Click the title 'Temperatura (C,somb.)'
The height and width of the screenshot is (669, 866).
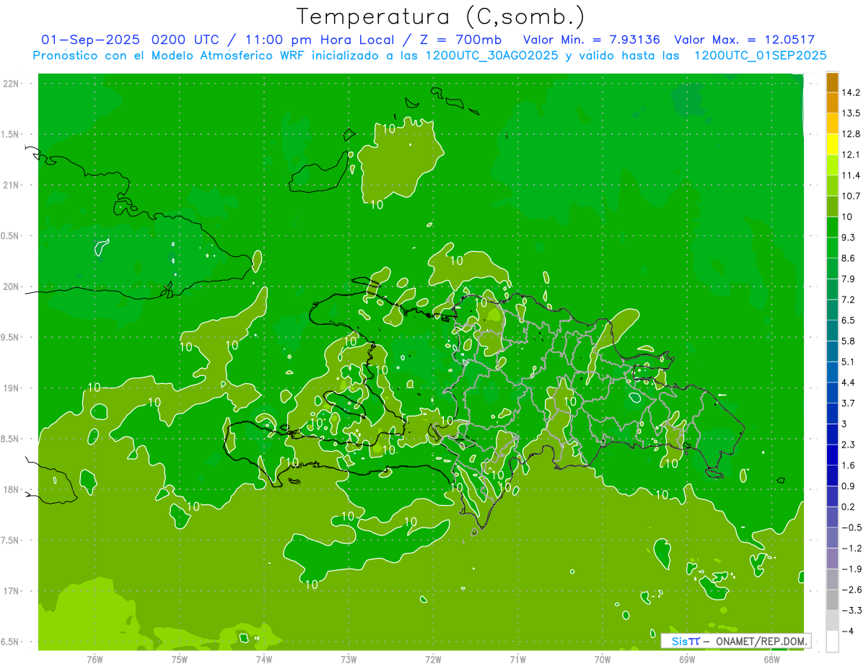[x=441, y=17]
